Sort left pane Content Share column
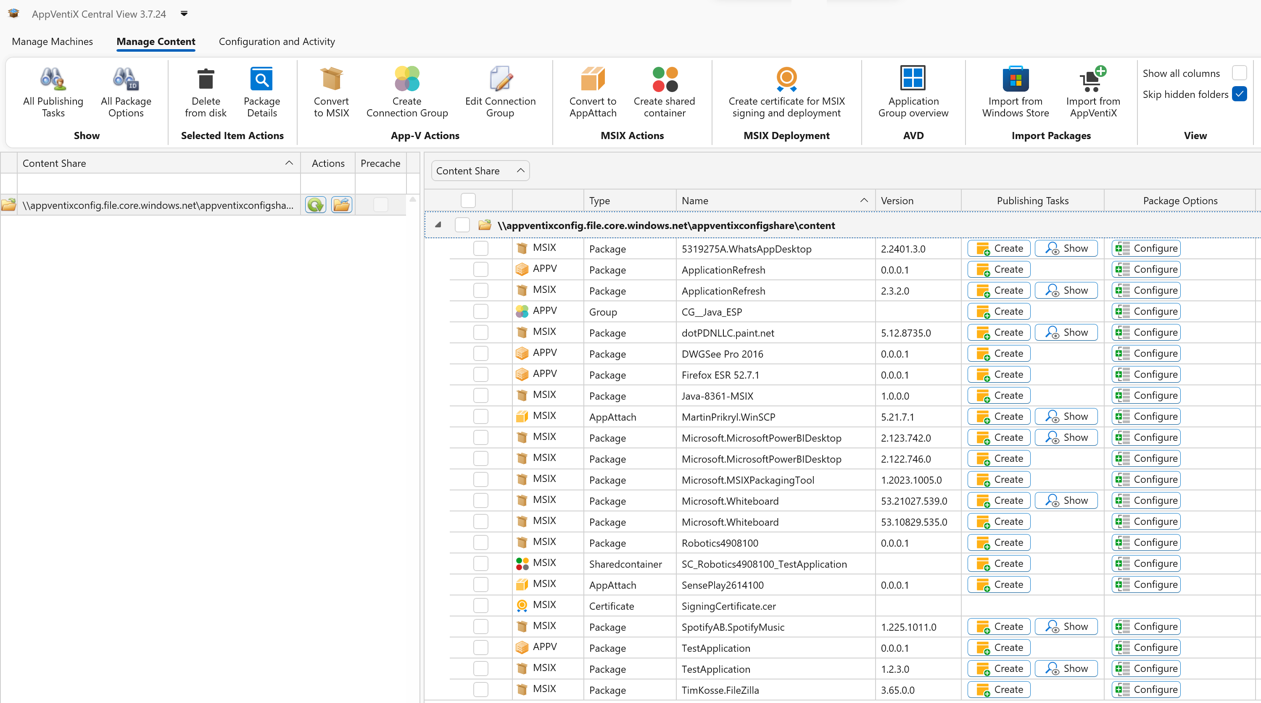 click(158, 163)
